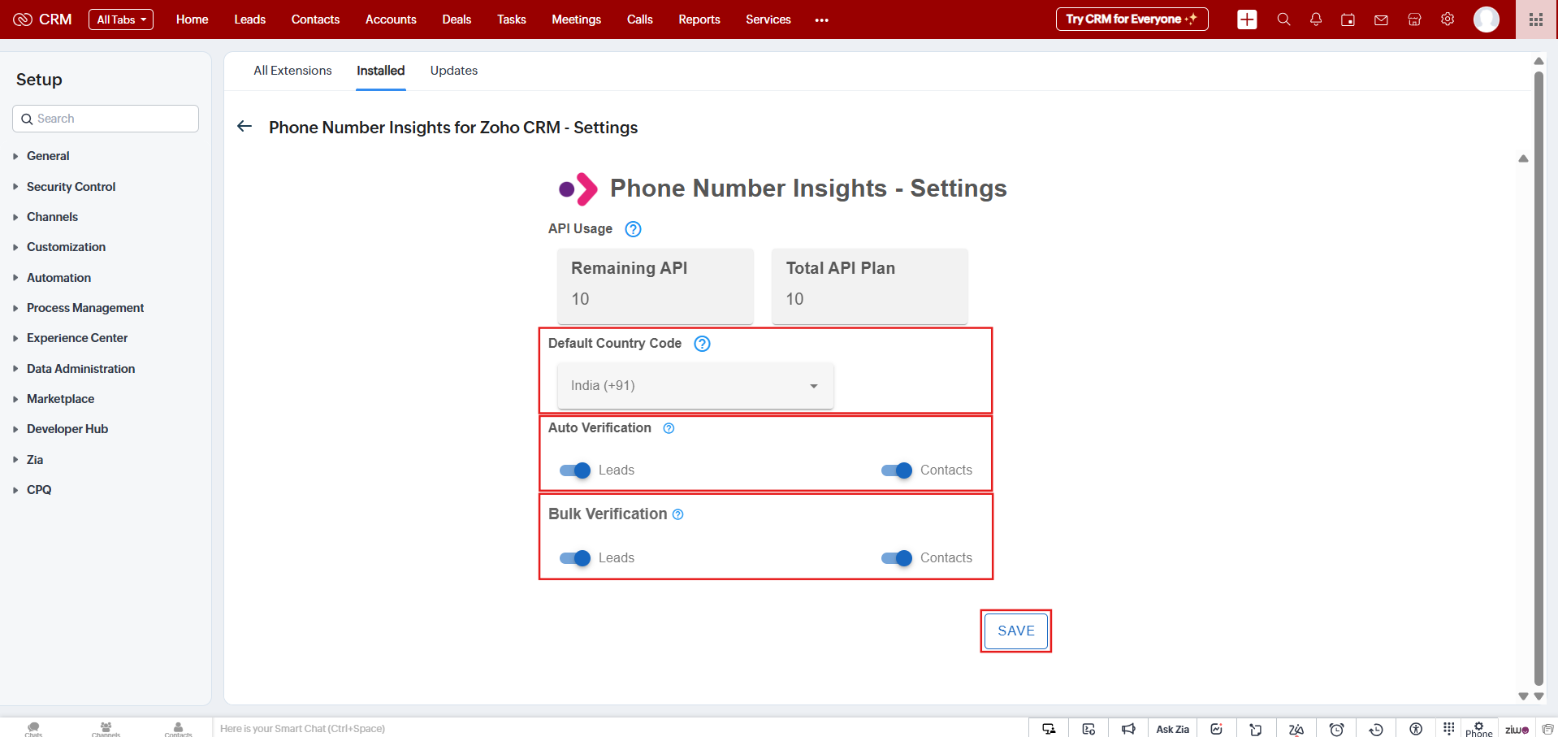Open the more modules ellipsis menu

click(822, 20)
